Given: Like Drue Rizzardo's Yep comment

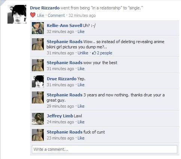Looking at the screenshot, I should pos(81,85).
